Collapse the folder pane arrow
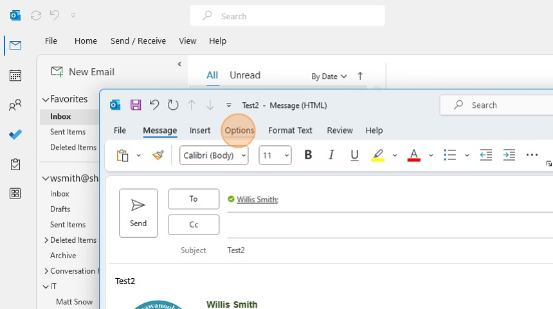This screenshot has height=309, width=553. tap(179, 64)
